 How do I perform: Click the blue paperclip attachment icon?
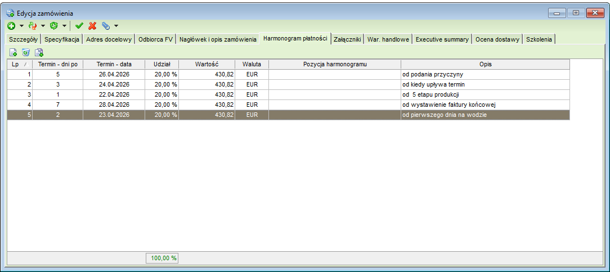105,26
